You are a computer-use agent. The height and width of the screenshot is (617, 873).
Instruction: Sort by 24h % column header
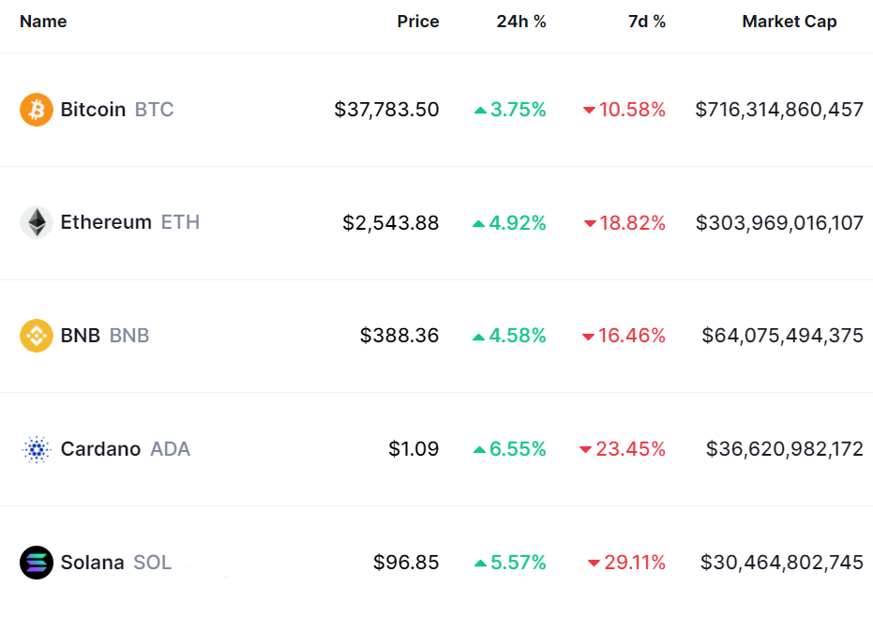[x=521, y=22]
